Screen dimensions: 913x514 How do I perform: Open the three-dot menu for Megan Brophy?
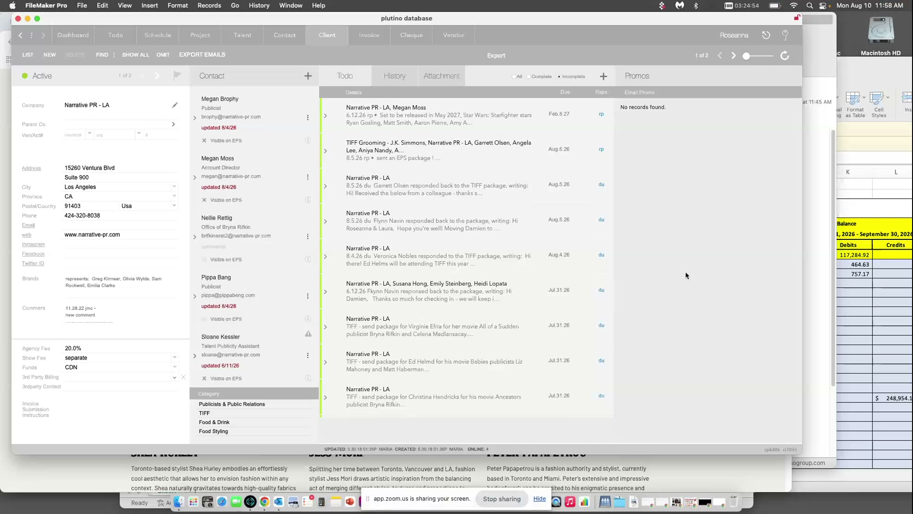tap(308, 117)
